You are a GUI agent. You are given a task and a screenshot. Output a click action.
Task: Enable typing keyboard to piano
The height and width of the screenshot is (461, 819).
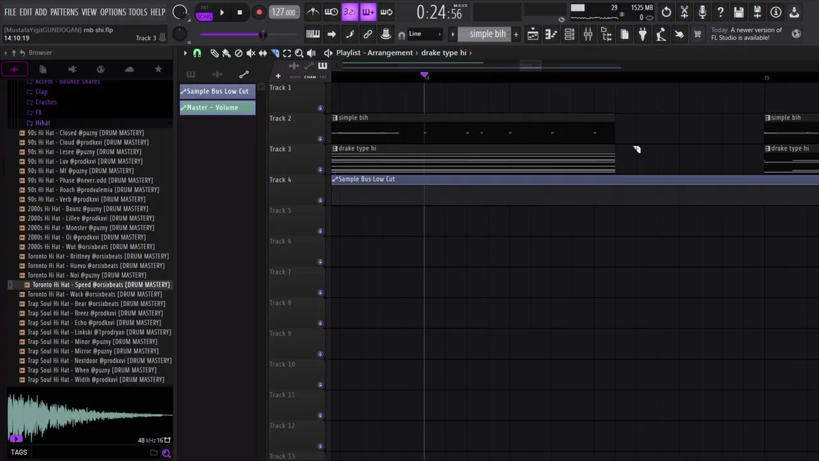coord(313,34)
